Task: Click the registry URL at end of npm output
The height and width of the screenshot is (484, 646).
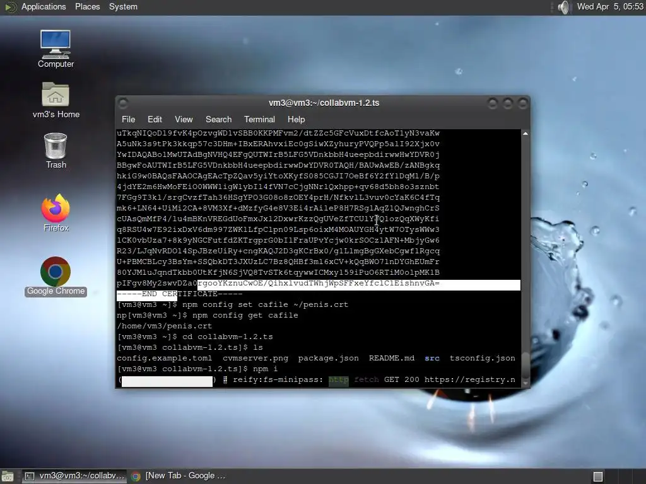Action: pyautogui.click(x=469, y=379)
